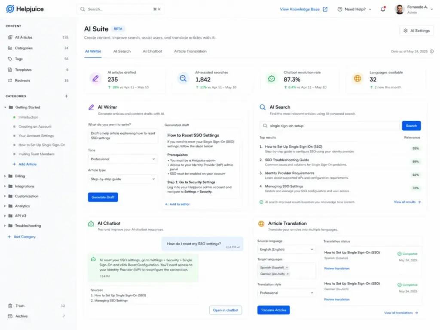Expand the Analytics category
The height and width of the screenshot is (330, 440).
click(5, 206)
